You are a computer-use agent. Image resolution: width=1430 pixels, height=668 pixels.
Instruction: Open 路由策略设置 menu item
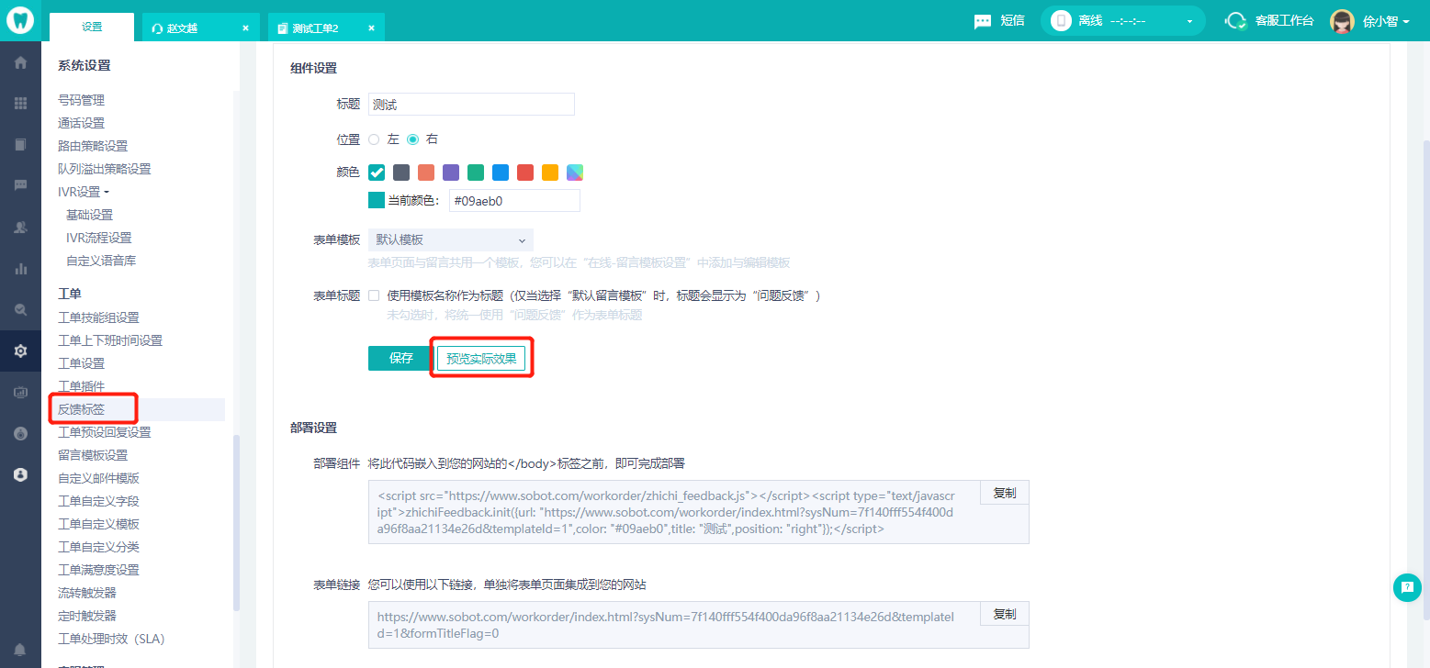[x=93, y=146]
